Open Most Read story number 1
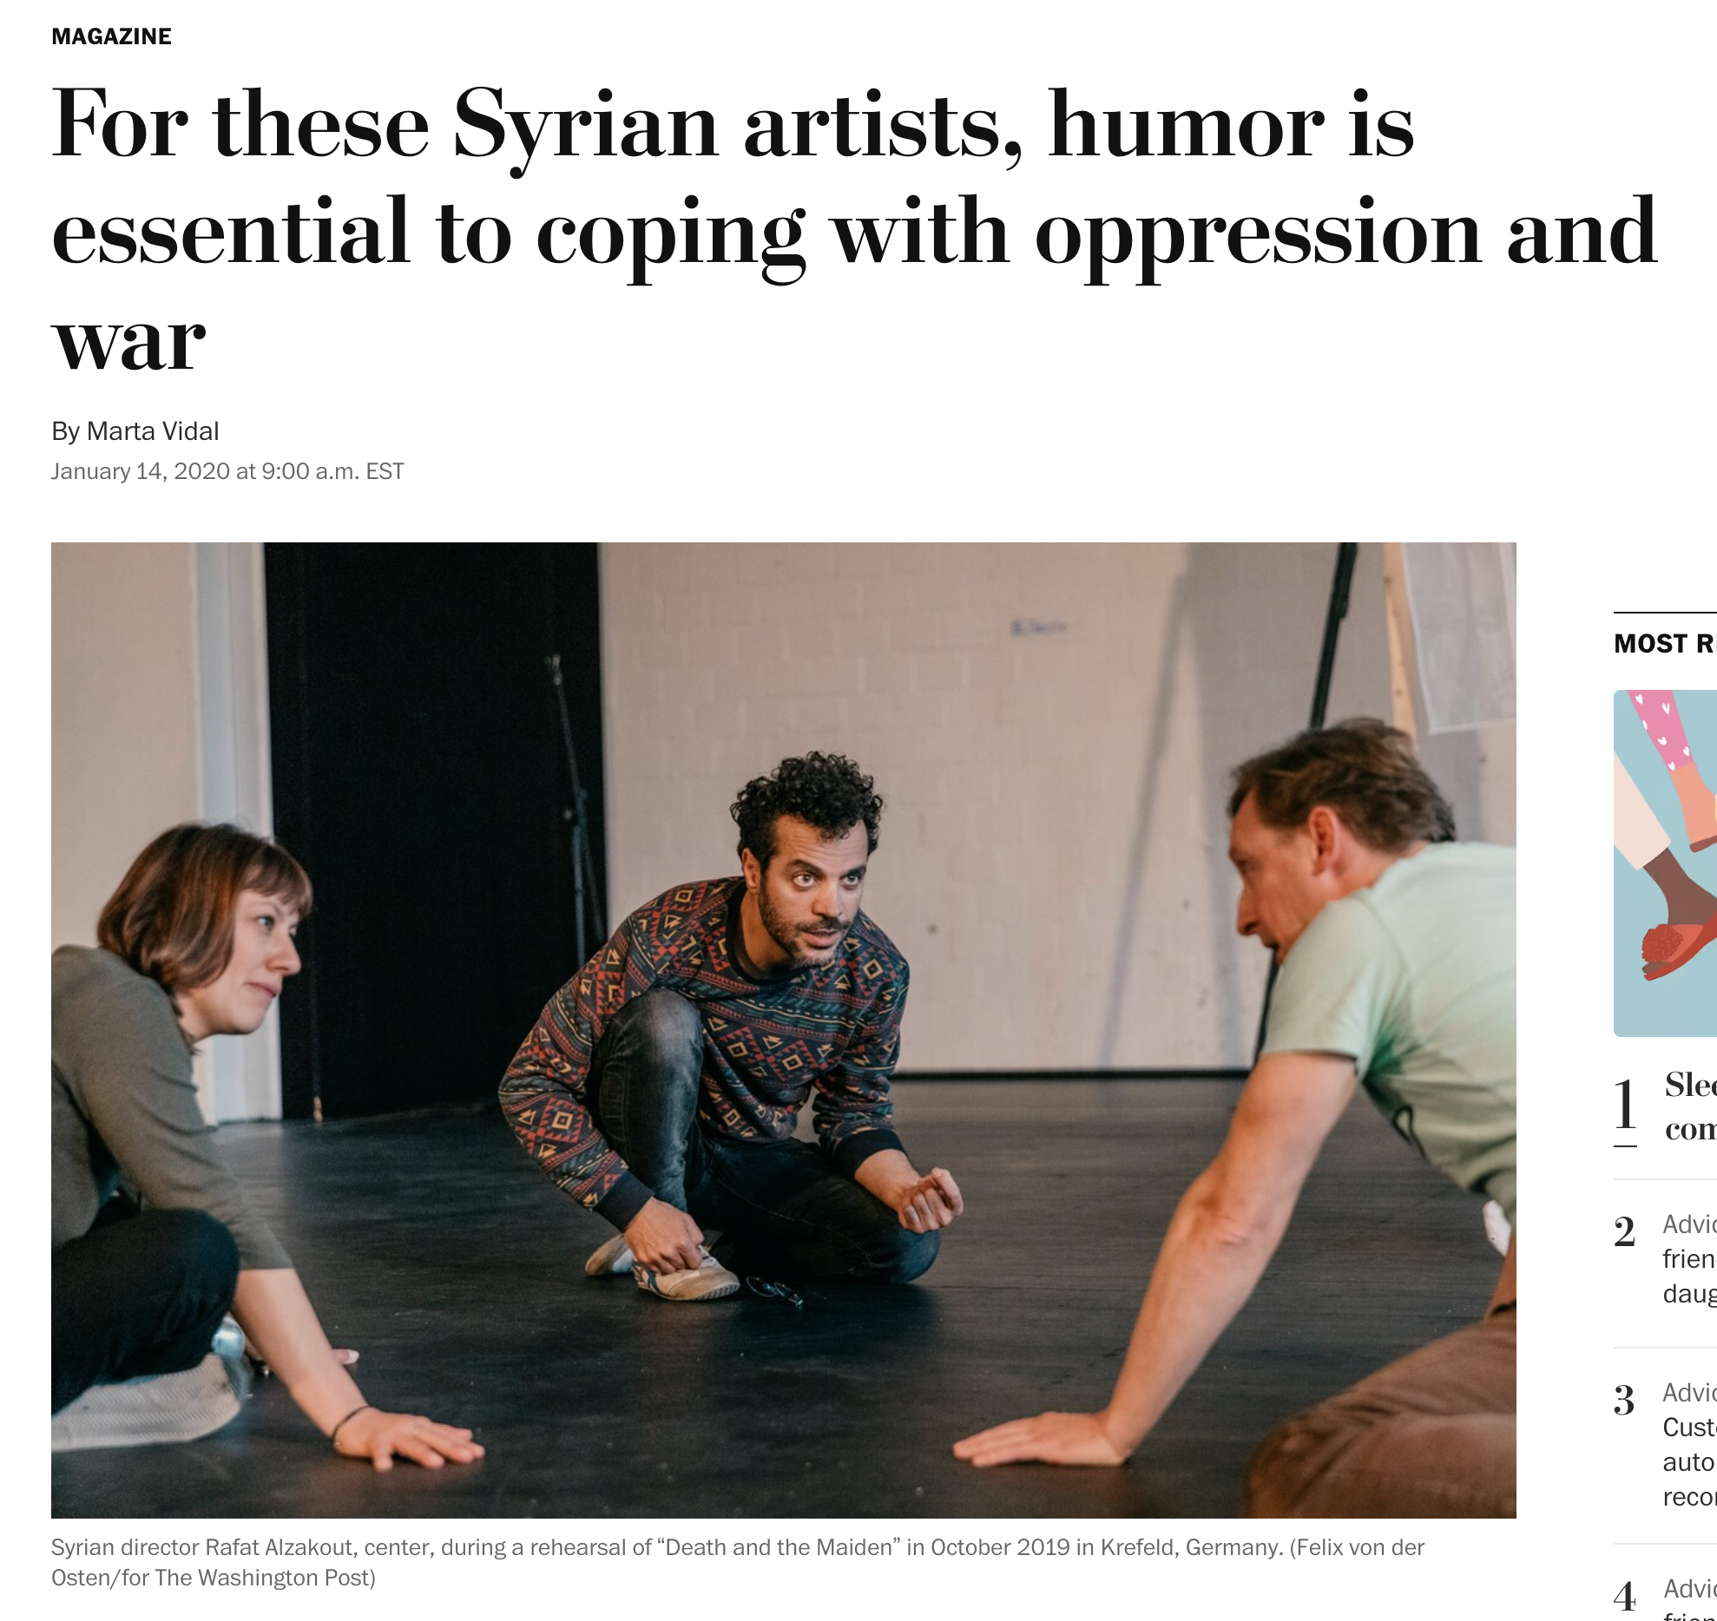1717x1621 pixels. [x=1690, y=1106]
